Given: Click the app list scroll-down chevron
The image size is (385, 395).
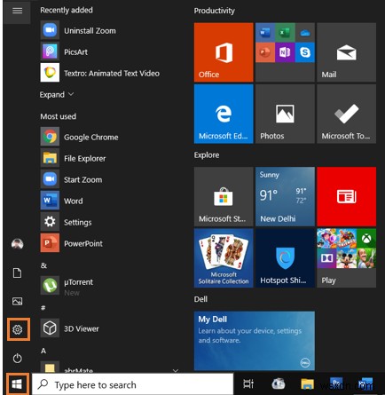Looking at the screenshot, I should (176, 370).
